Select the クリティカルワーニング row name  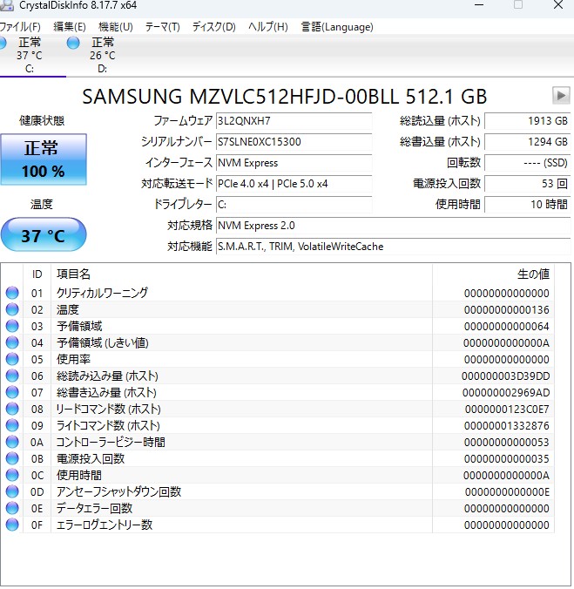[102, 293]
